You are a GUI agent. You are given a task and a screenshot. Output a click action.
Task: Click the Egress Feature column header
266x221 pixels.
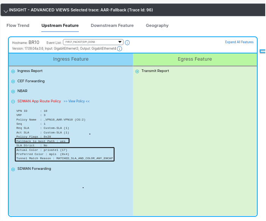(195, 59)
